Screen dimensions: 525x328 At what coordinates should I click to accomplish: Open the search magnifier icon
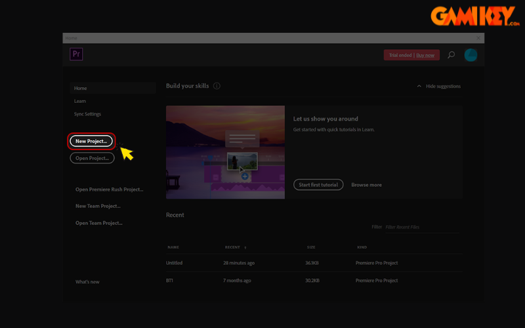coord(451,55)
